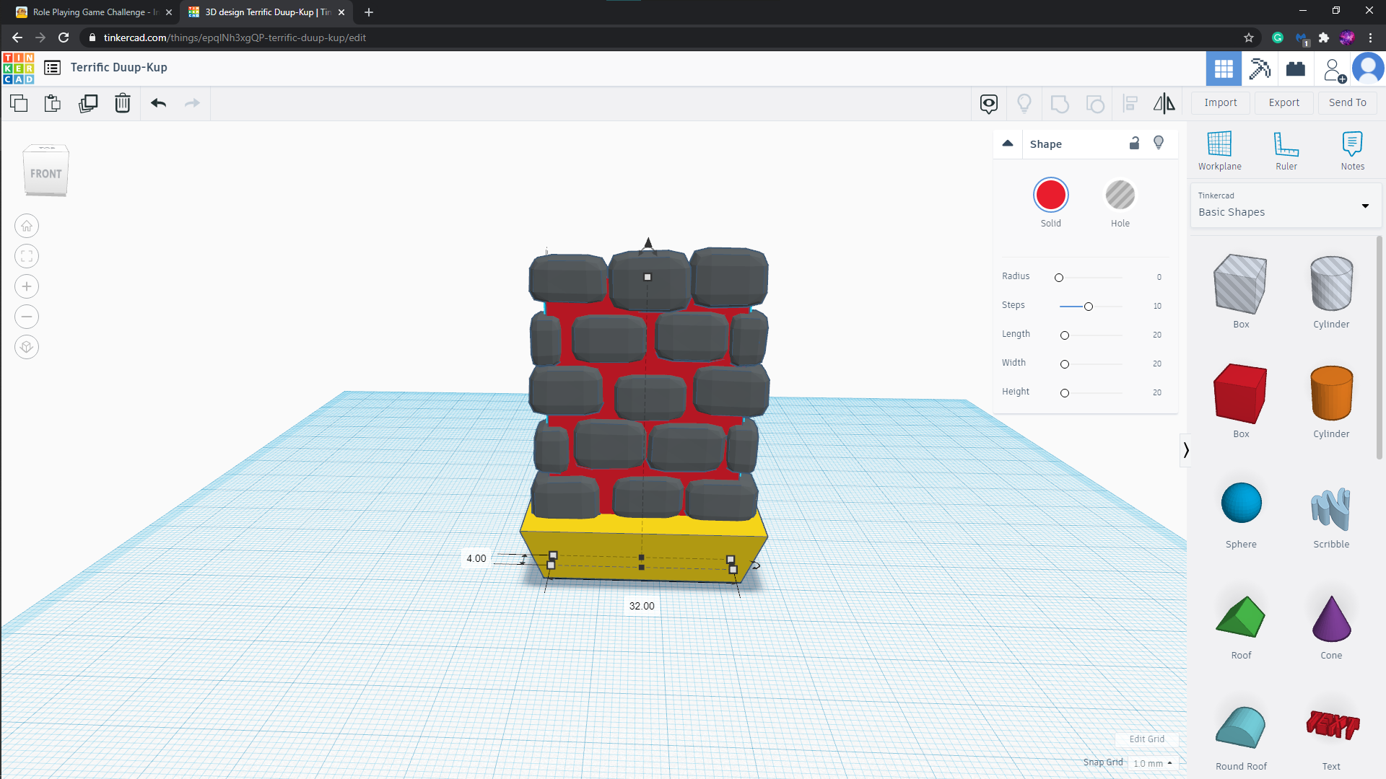Invite a collaborator with add-person icon

click(1334, 70)
